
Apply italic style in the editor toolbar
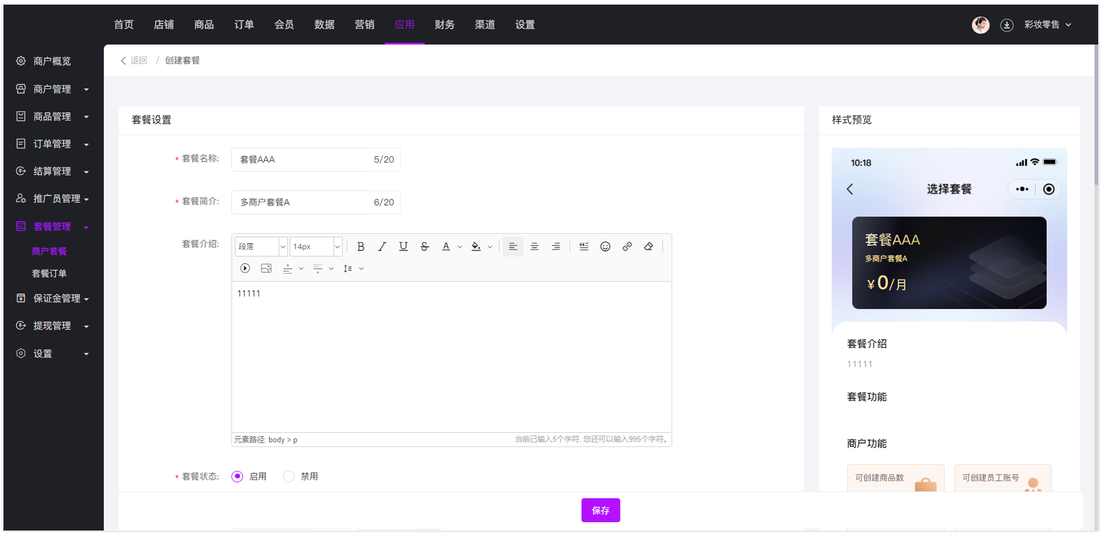pos(382,246)
